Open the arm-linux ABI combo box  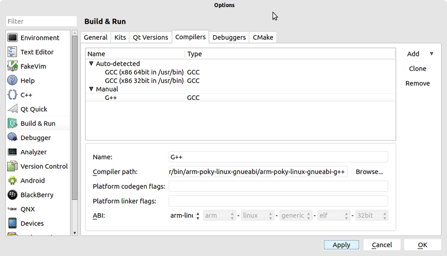[x=185, y=216]
